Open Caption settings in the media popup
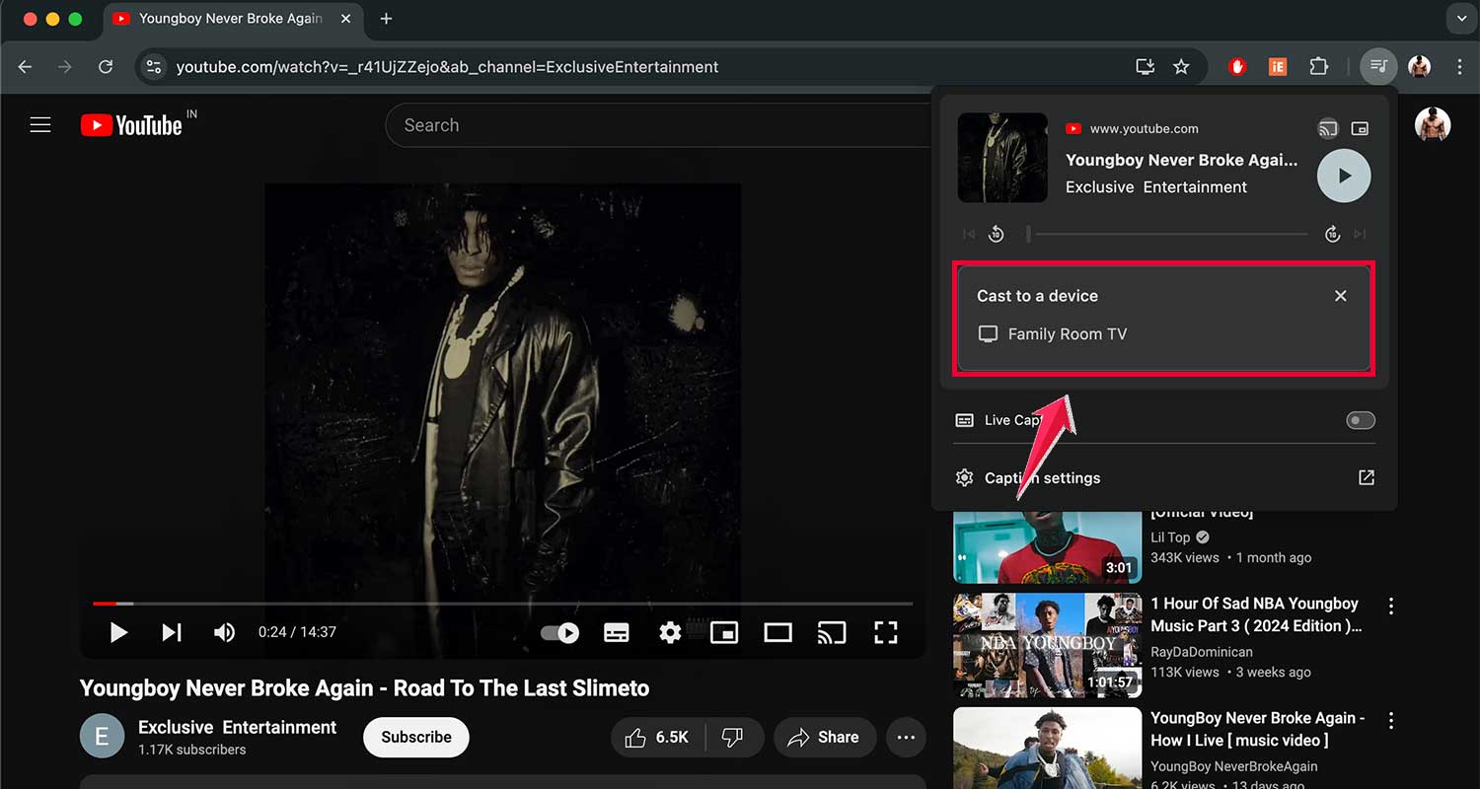Viewport: 1480px width, 789px height. pyautogui.click(x=1042, y=478)
